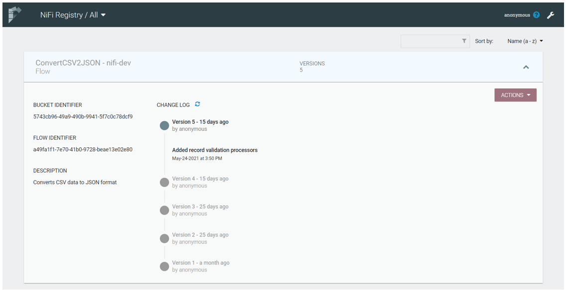Select the Version 4 timeline circle

point(164,182)
